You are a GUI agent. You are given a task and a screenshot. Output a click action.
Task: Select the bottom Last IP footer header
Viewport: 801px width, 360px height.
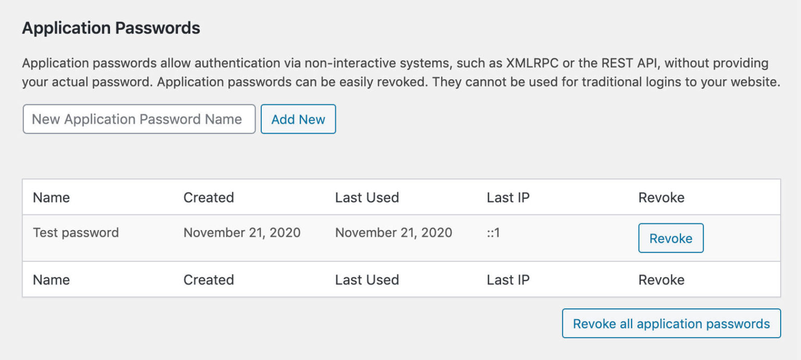tap(508, 280)
